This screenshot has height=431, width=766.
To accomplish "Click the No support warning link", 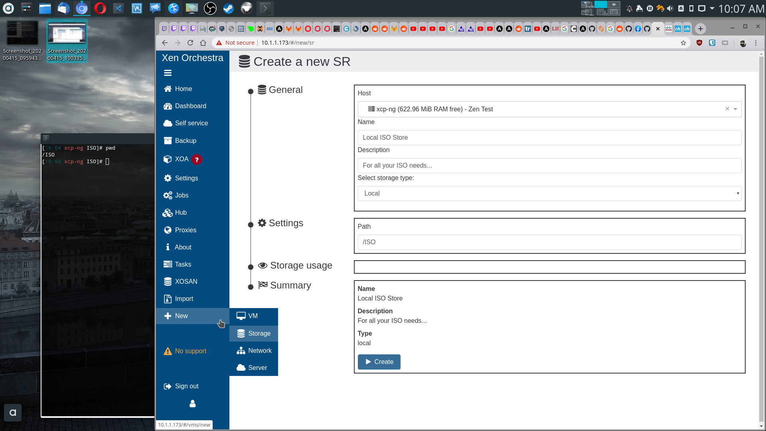I will pyautogui.click(x=185, y=351).
